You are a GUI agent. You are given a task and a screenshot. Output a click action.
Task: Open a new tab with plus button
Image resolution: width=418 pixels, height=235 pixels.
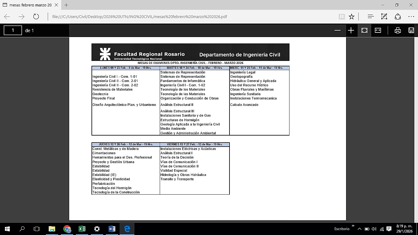tap(66, 5)
